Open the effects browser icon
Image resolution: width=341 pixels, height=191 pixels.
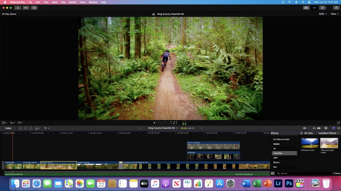[x=334, y=128]
